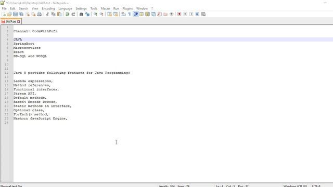The image size is (333, 187).
Task: Click the 'Microservices' text line
Action: pos(27,48)
